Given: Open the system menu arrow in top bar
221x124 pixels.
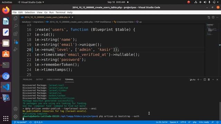Looking at the screenshot, I should (218, 2).
